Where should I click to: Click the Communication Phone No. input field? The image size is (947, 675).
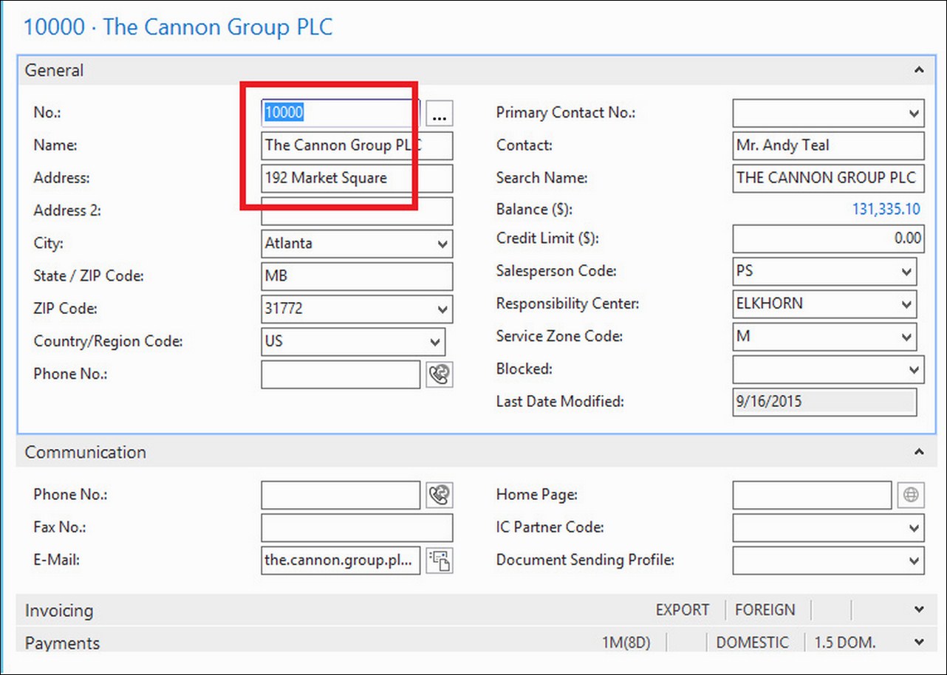[x=341, y=495]
